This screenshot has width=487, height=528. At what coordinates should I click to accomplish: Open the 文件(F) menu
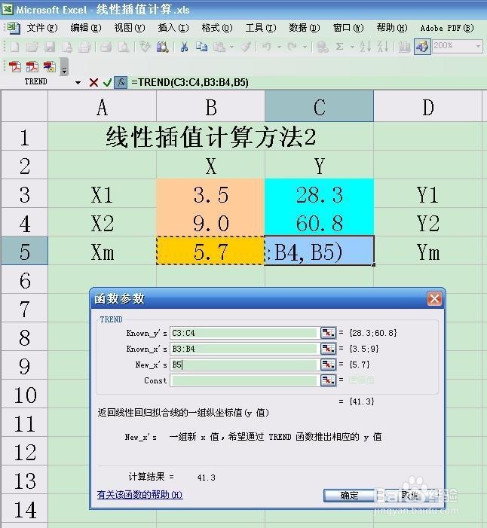(42, 28)
